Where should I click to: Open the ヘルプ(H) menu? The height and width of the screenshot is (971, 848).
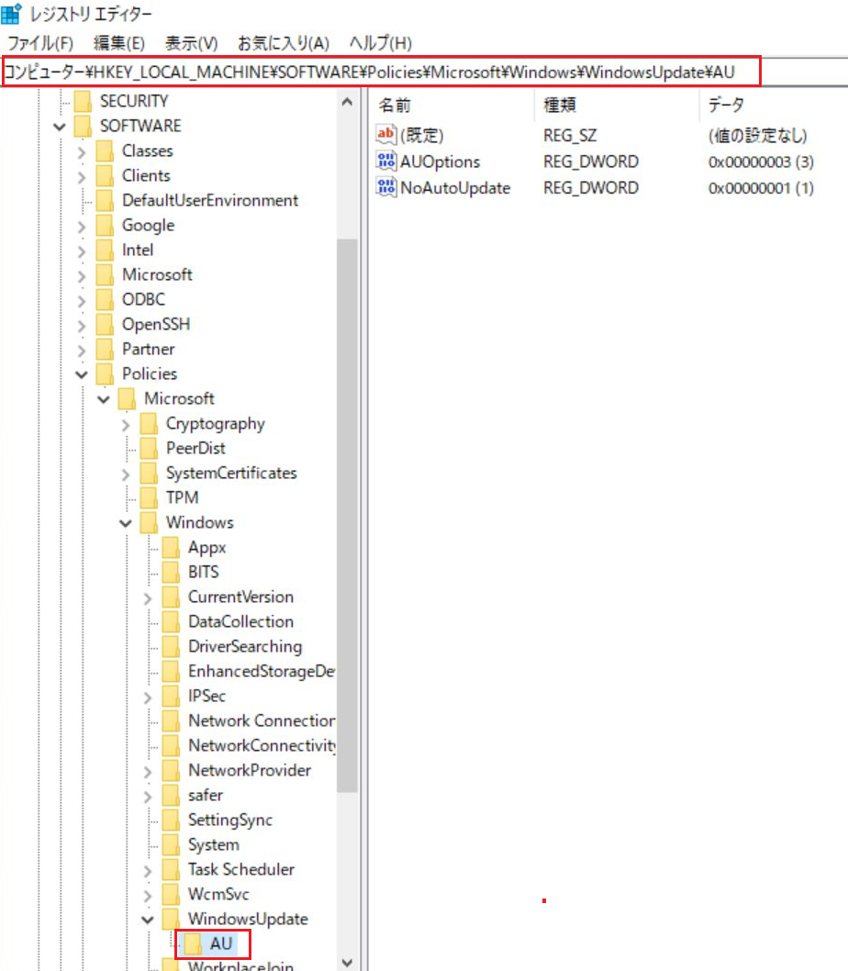pyautogui.click(x=380, y=43)
